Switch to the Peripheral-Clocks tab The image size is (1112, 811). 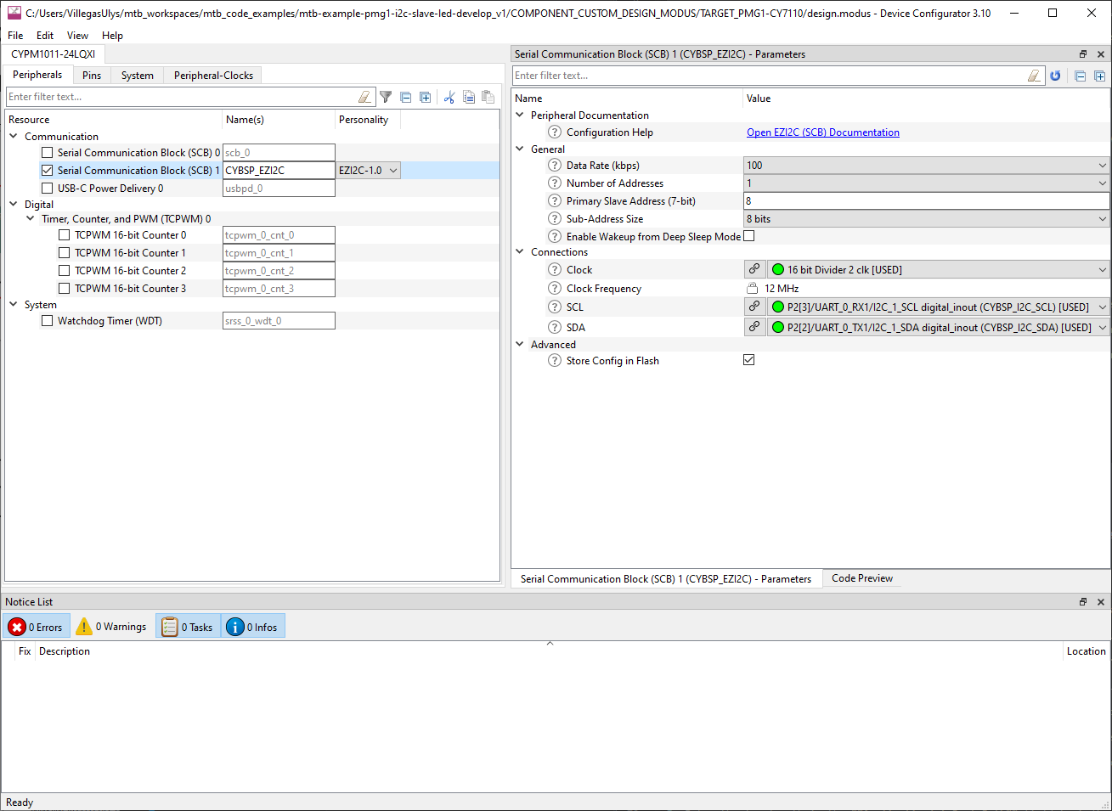click(213, 76)
